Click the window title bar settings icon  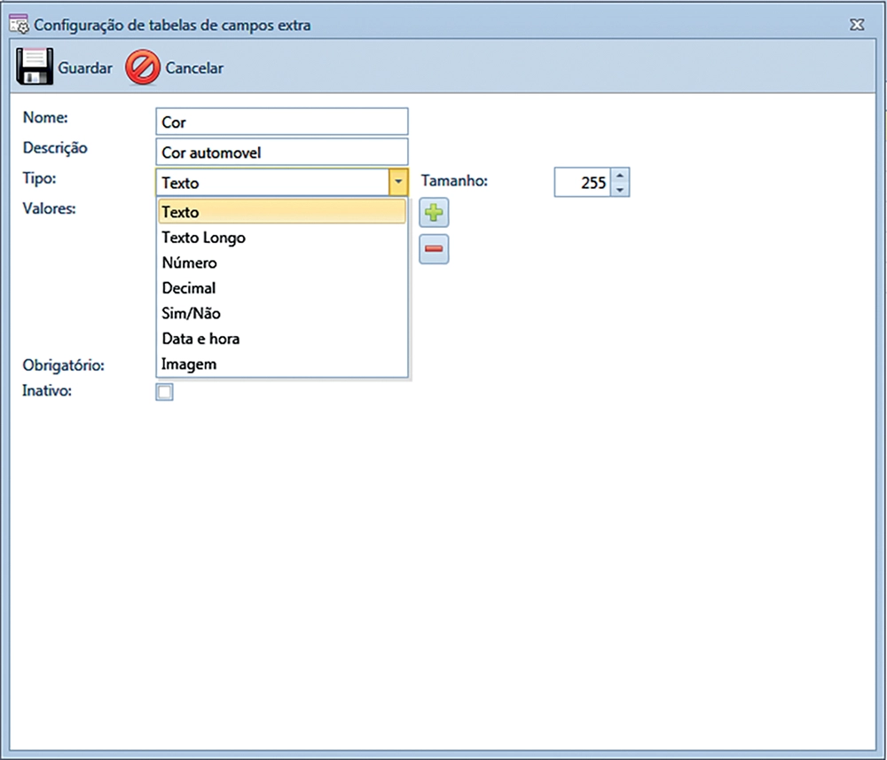(x=19, y=25)
